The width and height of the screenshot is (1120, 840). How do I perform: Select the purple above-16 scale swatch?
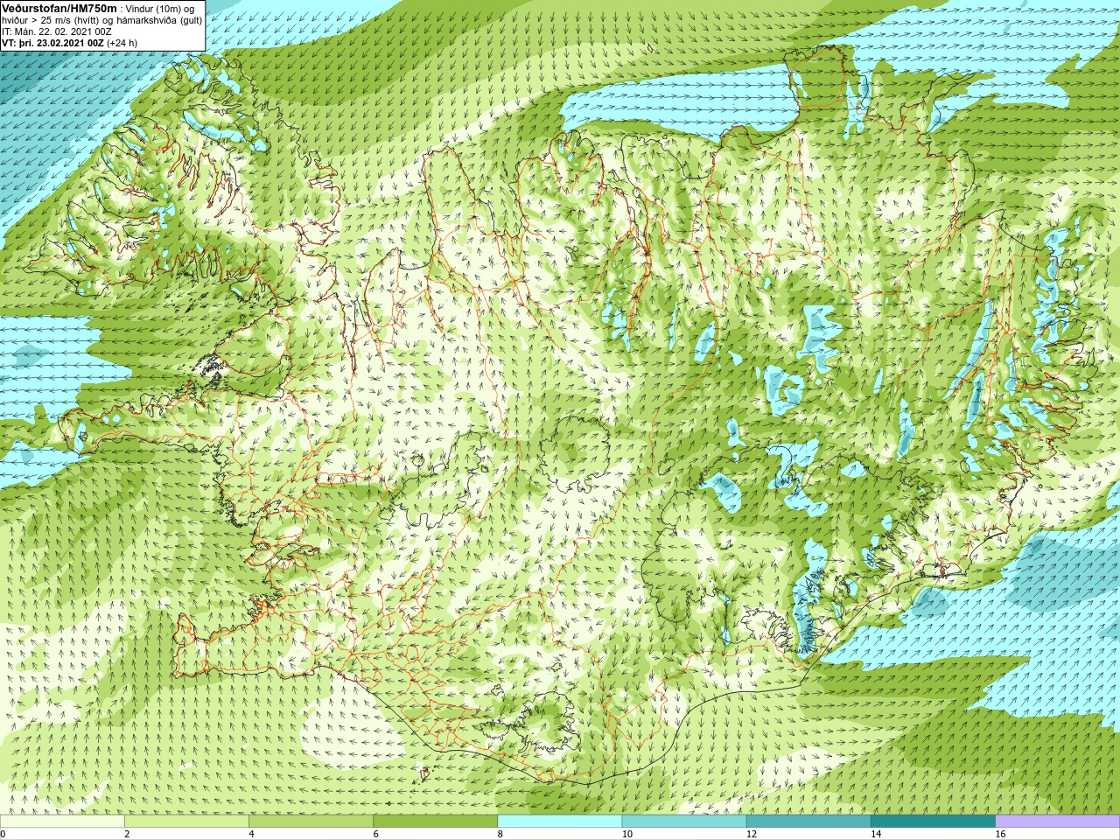pyautogui.click(x=1058, y=822)
